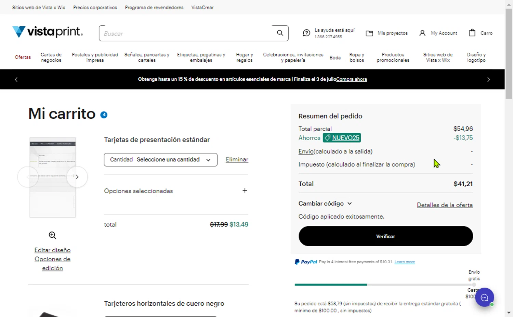Open Etiquetas, pegatinas y embalajes menu
This screenshot has height=317, width=513.
tap(201, 57)
